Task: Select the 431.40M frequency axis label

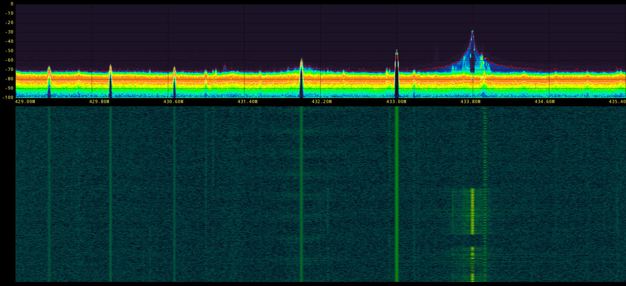Action: (x=247, y=101)
